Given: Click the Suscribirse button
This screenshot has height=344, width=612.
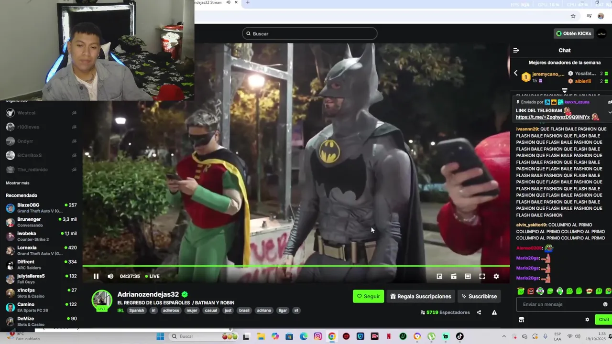Looking at the screenshot, I should pos(479,296).
